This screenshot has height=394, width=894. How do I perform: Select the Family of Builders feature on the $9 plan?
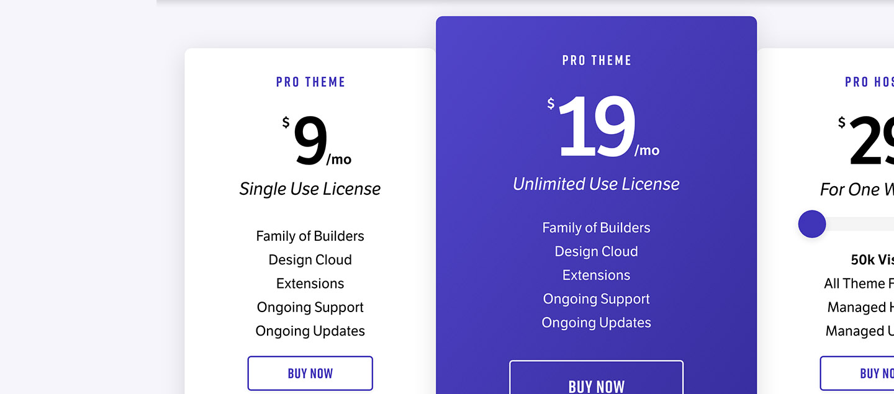click(x=310, y=236)
